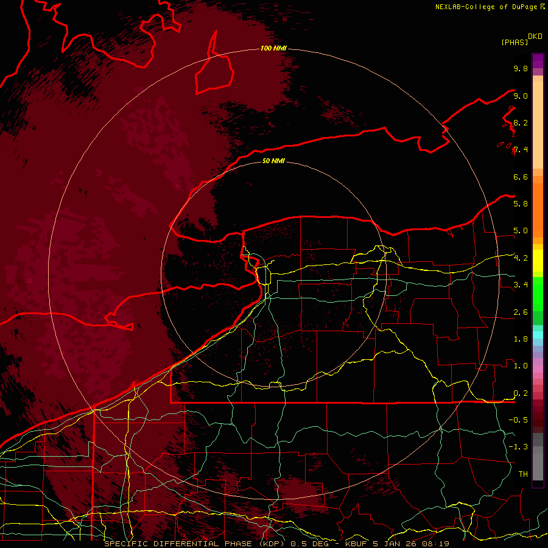Select the cyan band beside 1.8
The image size is (548, 548).
click(x=538, y=335)
